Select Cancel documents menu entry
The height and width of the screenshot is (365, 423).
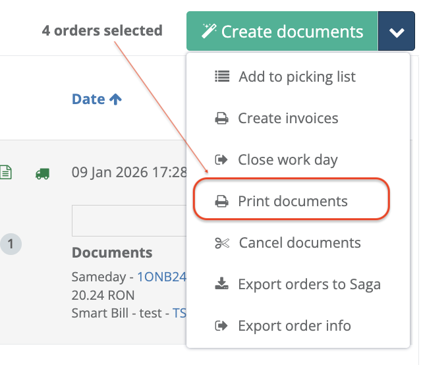tap(299, 243)
